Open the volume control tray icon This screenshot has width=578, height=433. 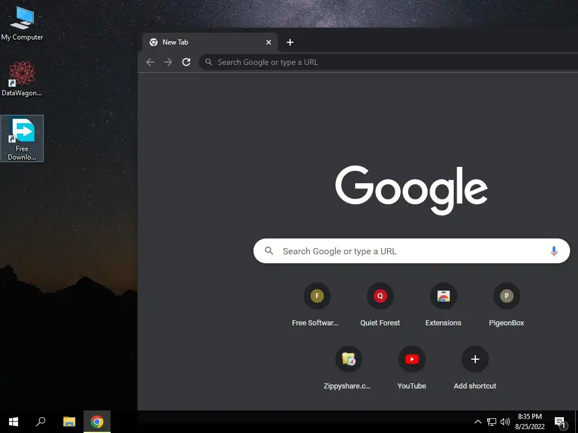click(505, 422)
